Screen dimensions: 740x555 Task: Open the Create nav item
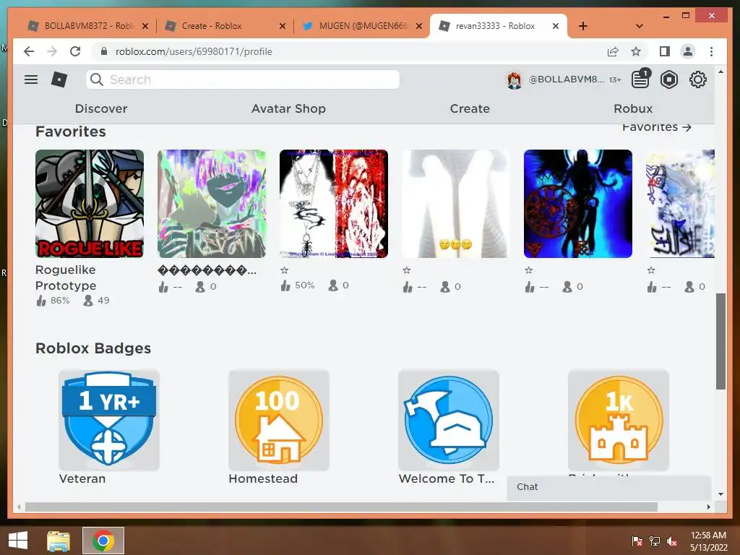pos(470,108)
